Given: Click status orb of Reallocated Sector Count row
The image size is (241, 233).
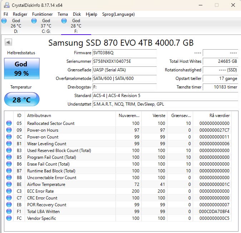Looking at the screenshot, I should [9, 123].
